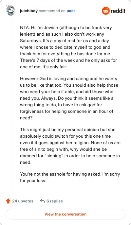Click the paragraph starting "NTA. Hi I'm Jewish"
Image resolution: width=131 pixels, height=225 pixels.
pos(68,47)
